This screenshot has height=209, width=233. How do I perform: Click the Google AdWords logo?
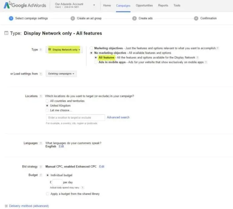click(x=25, y=5)
